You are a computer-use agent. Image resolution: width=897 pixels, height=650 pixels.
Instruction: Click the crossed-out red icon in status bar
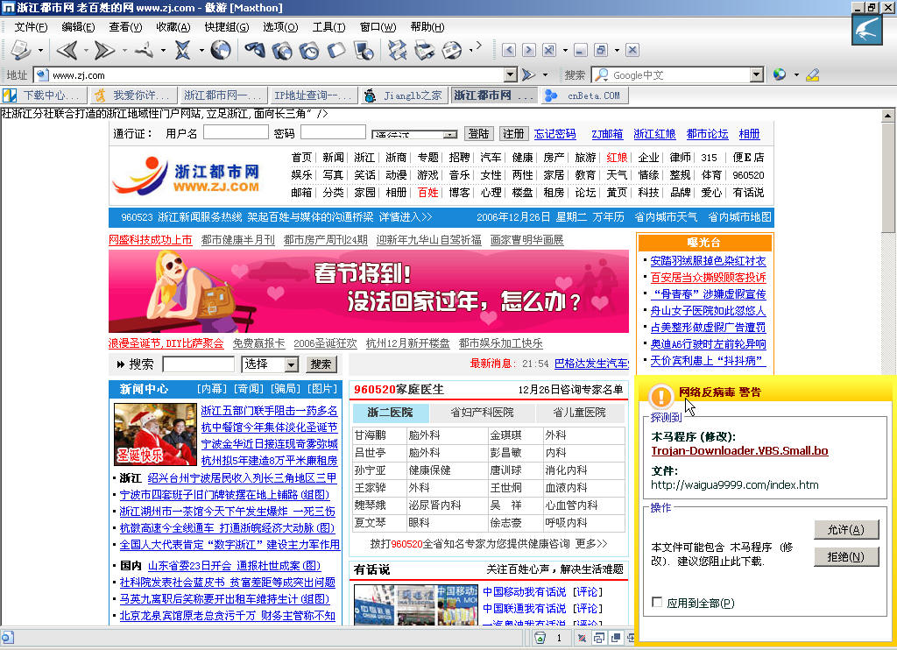click(583, 638)
